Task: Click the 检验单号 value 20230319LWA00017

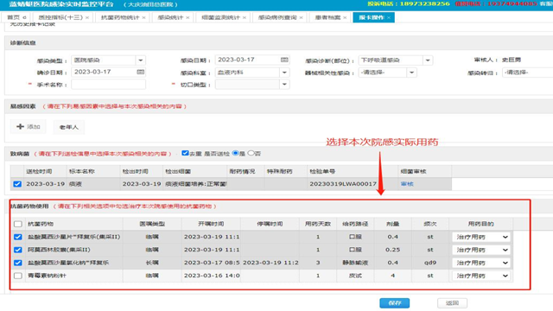Action: tap(343, 184)
